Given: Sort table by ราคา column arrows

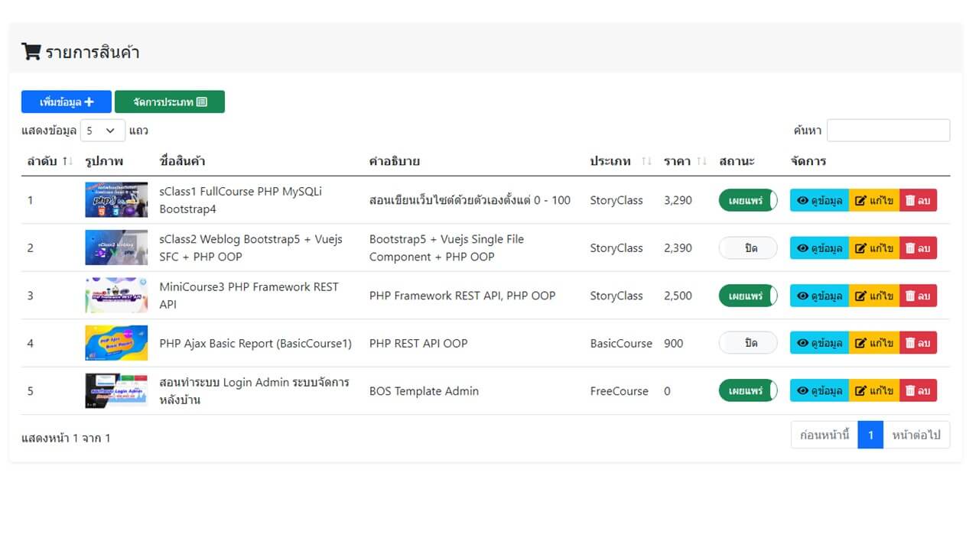Looking at the screenshot, I should [x=702, y=161].
